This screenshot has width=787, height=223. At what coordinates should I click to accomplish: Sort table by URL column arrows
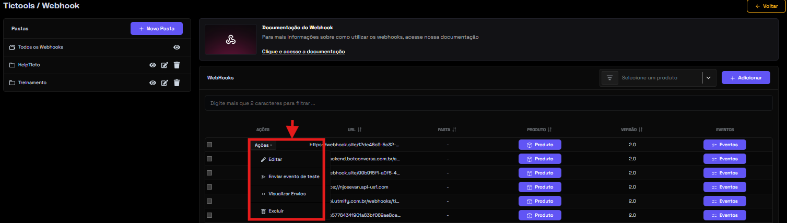point(359,130)
